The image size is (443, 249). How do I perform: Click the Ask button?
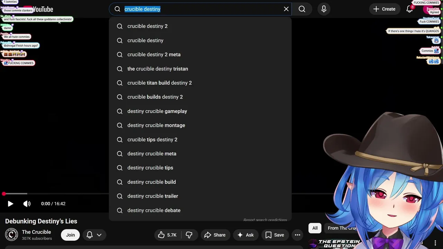tap(245, 235)
